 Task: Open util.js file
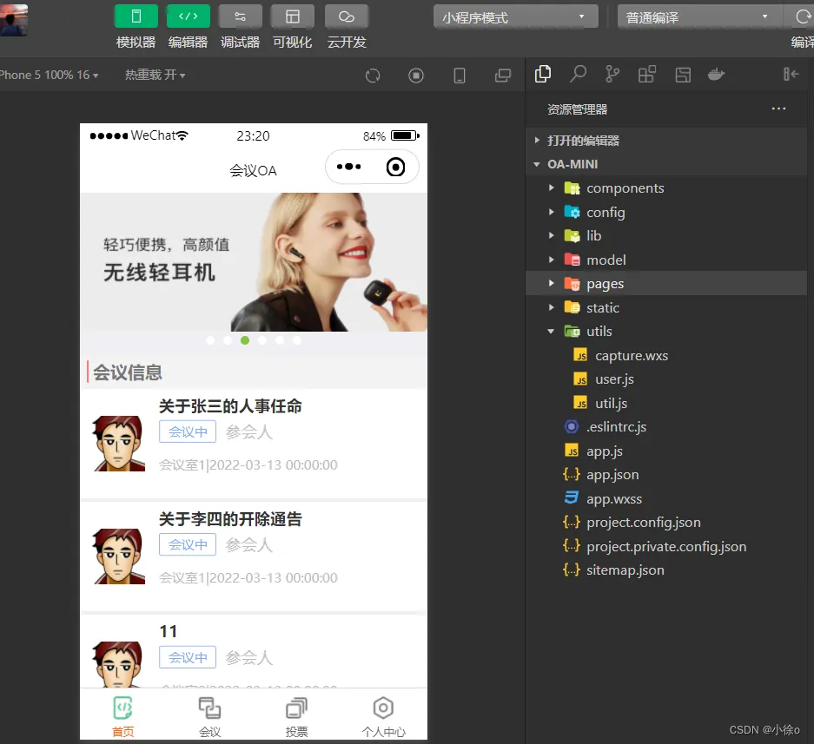[666, 403]
